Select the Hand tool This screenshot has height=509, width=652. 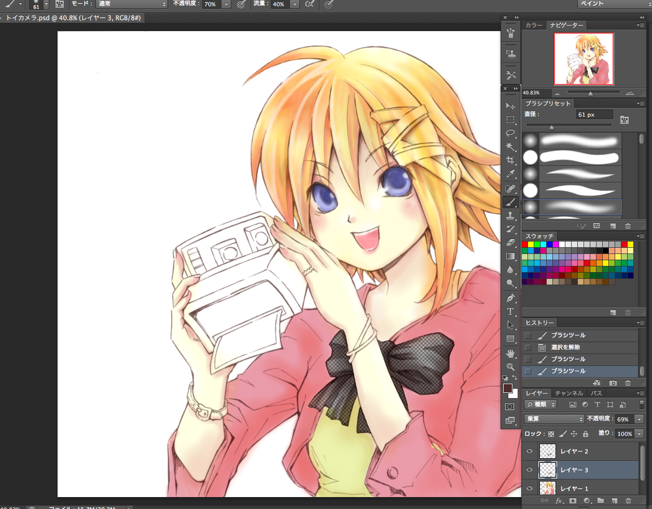click(x=510, y=353)
